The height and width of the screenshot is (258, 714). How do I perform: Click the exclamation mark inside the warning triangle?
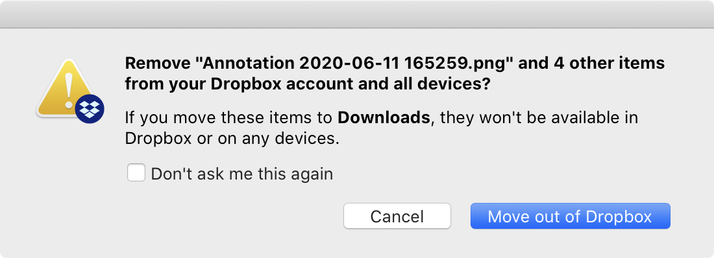point(69,90)
